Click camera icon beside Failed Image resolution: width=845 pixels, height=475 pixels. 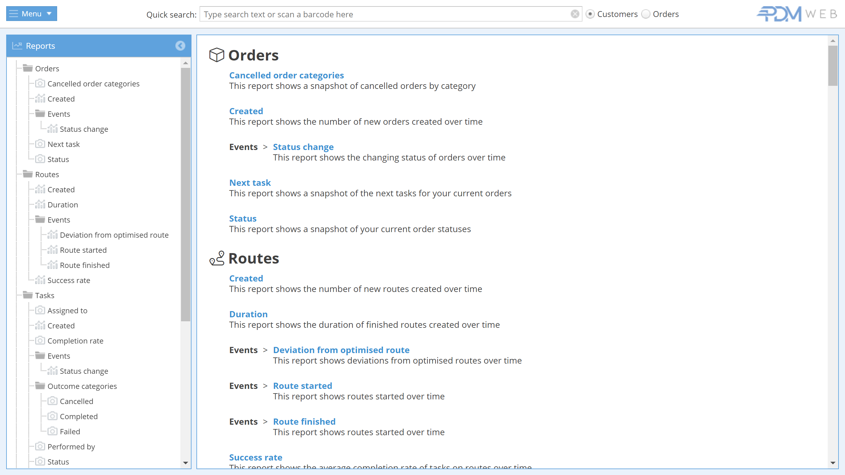tap(52, 431)
